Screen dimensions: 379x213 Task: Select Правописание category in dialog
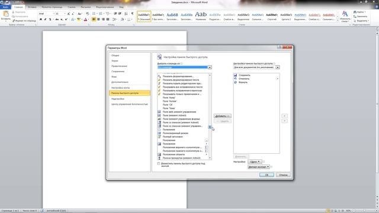[130, 66]
